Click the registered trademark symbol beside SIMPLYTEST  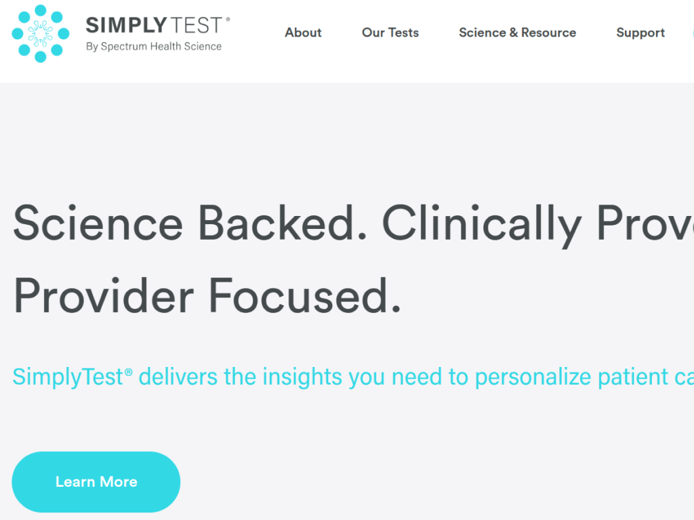[x=228, y=20]
